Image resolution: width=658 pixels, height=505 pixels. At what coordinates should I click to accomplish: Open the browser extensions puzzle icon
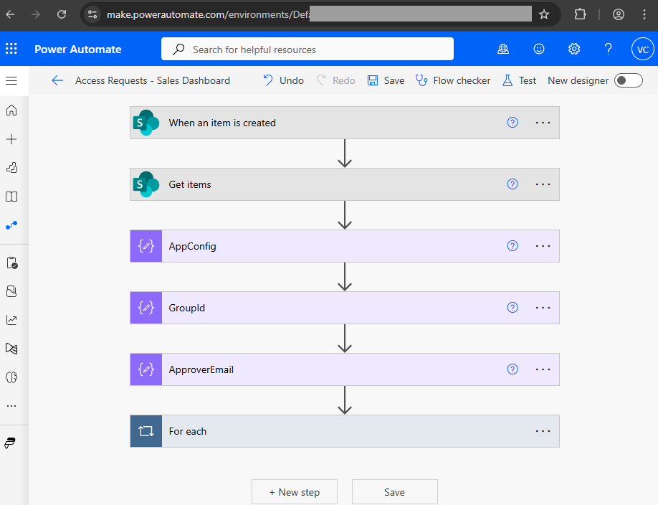580,14
